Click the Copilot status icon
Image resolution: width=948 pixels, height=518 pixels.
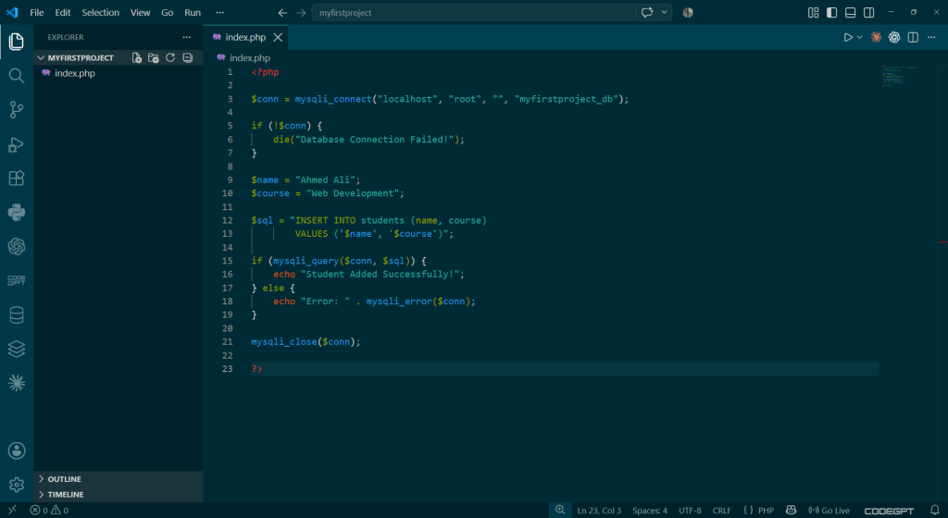pyautogui.click(x=791, y=511)
